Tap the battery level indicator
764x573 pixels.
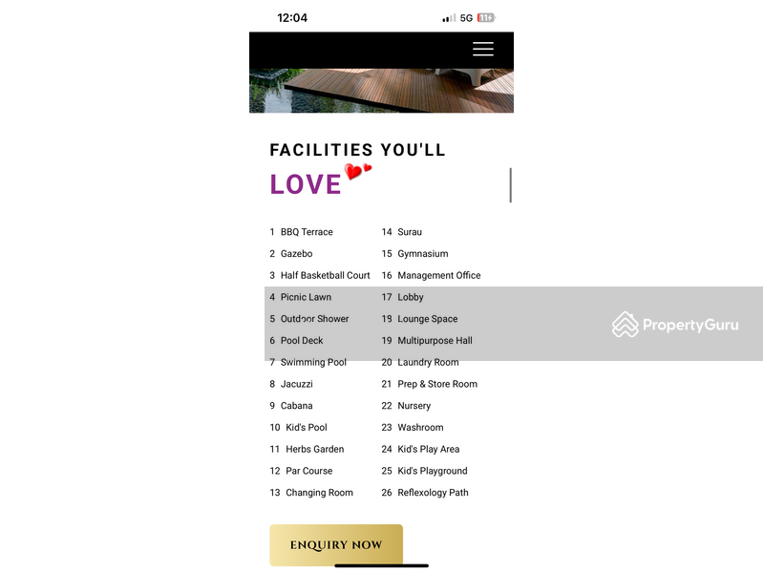[x=486, y=16]
